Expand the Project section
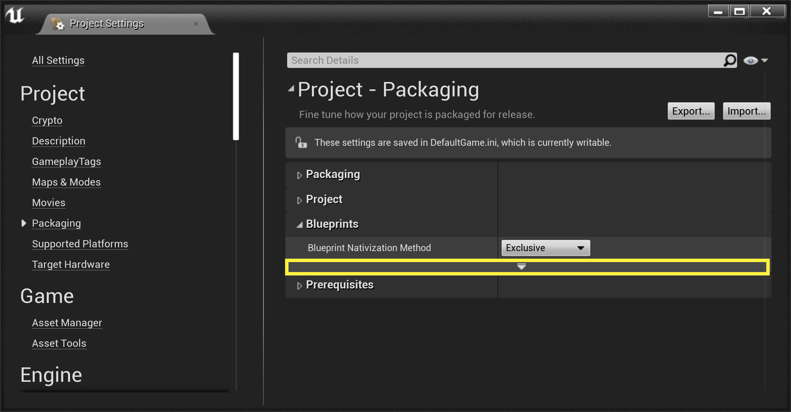 point(299,200)
